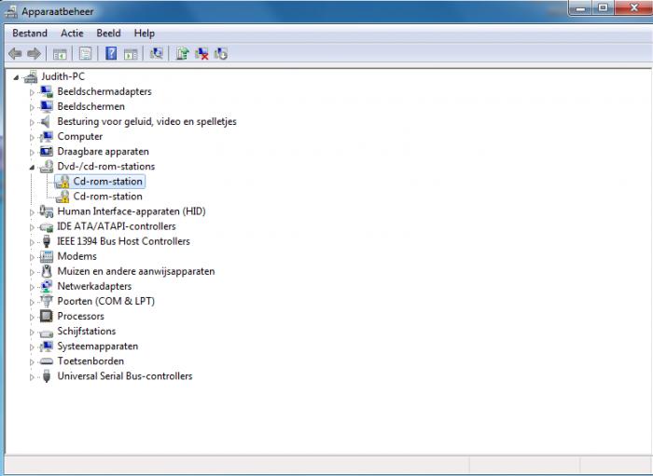Click the IEEE 1394 Bus Host Controllers icon
Screen dimensions: 653x476
tap(47, 241)
